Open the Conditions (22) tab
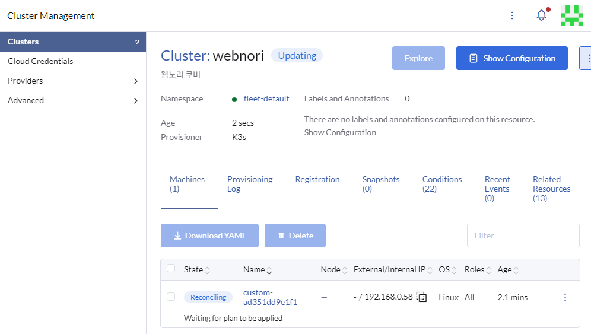 442,184
